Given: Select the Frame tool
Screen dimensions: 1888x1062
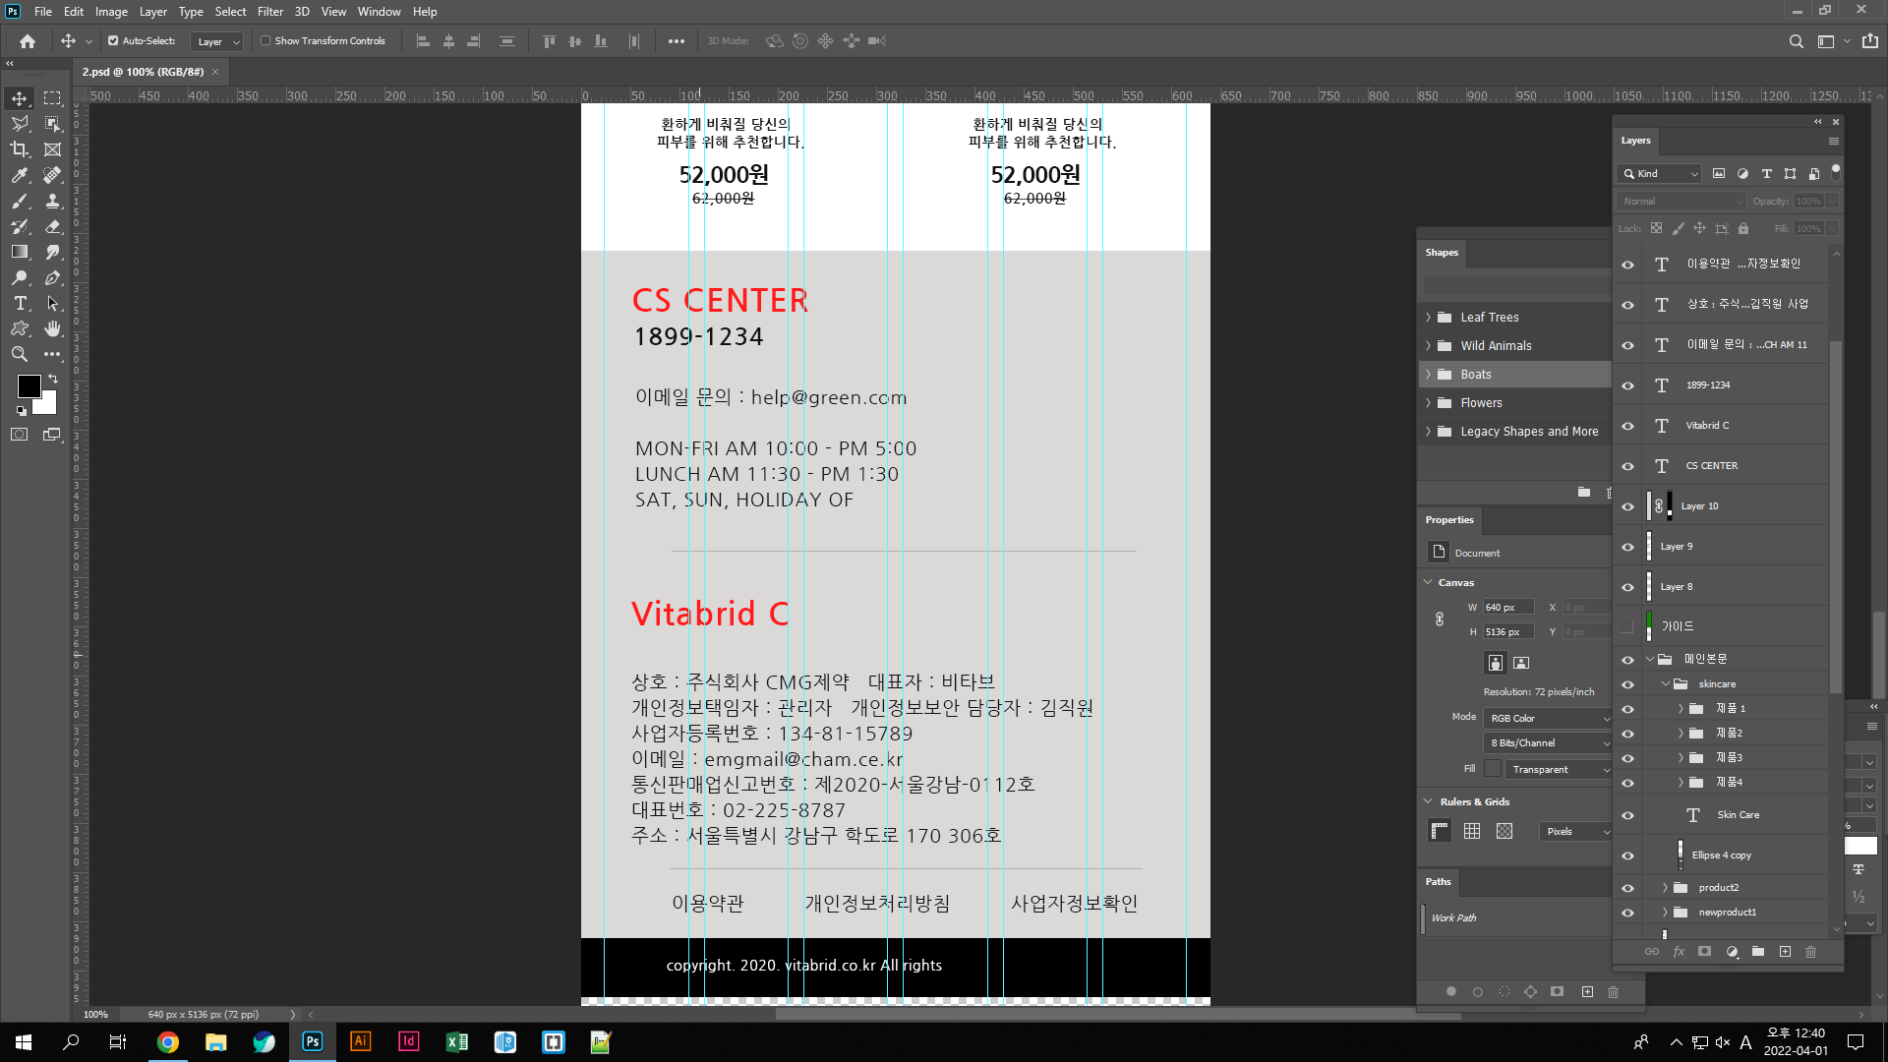Looking at the screenshot, I should point(52,149).
